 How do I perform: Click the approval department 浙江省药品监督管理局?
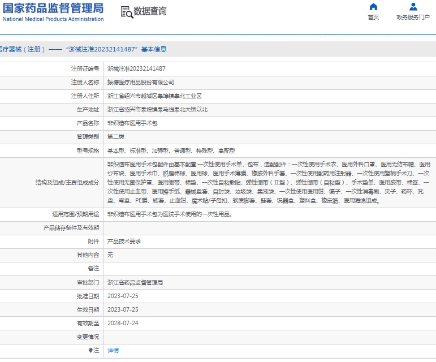coord(135,282)
